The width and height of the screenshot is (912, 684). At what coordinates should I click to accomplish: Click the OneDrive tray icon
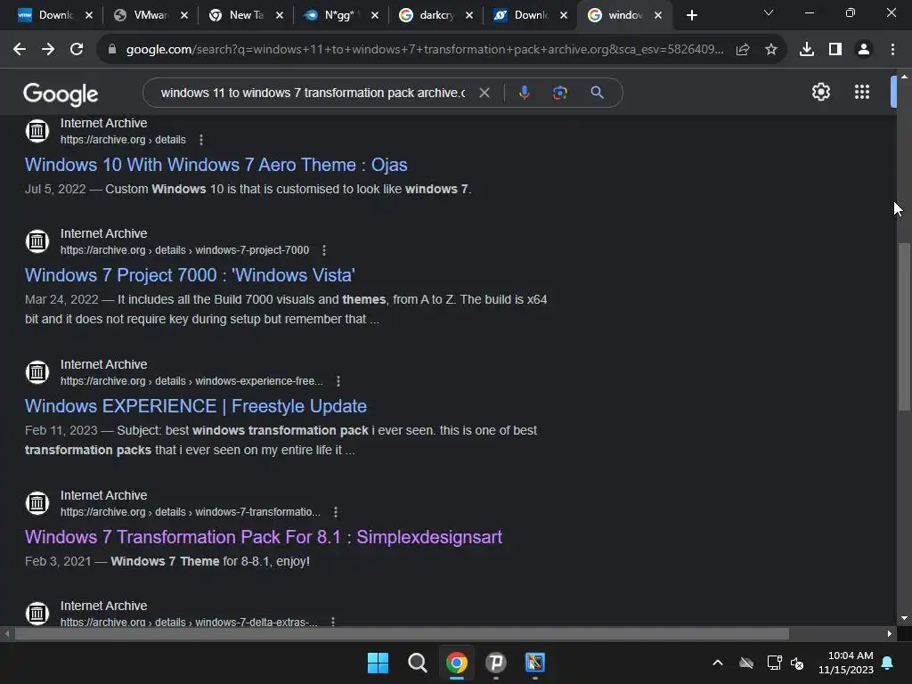point(746,663)
